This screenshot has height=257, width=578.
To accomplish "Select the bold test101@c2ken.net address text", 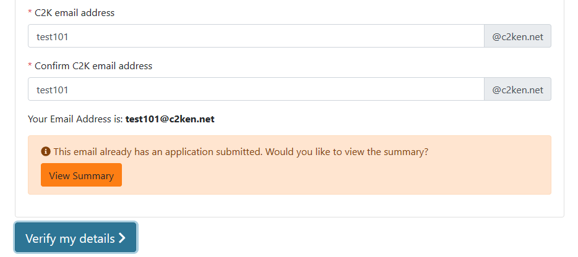I will pos(170,119).
